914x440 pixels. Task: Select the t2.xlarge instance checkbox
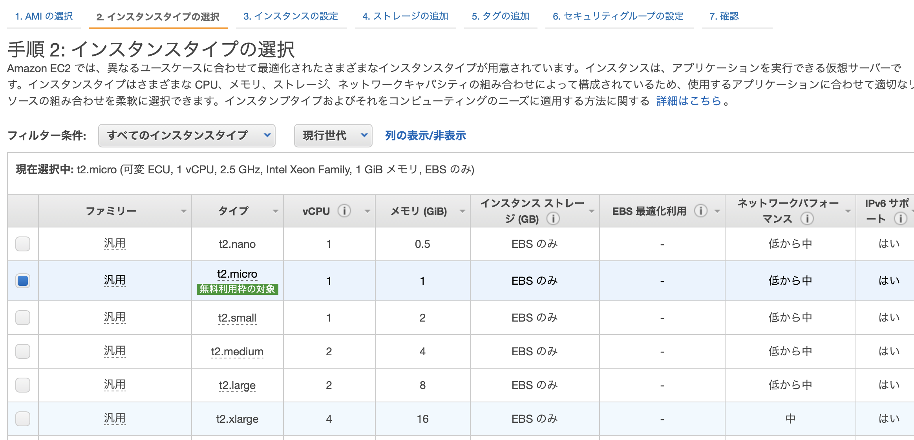pos(23,419)
